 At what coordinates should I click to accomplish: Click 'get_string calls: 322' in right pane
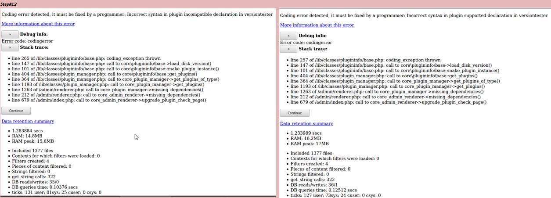click(x=313, y=180)
